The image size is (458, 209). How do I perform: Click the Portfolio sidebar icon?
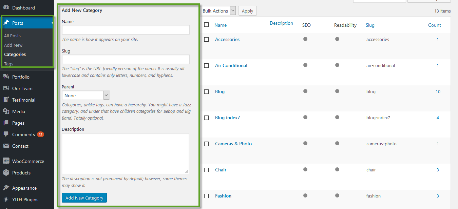click(x=6, y=77)
